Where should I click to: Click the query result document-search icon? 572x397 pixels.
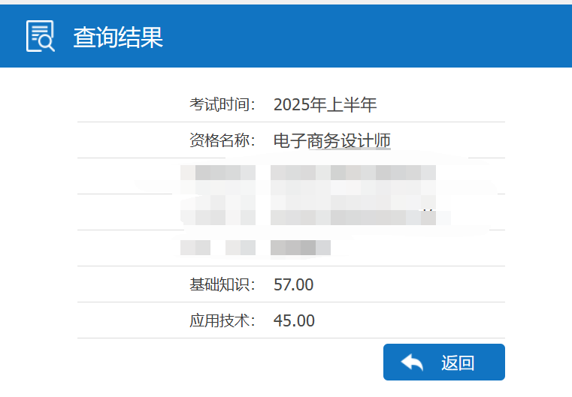(x=41, y=36)
